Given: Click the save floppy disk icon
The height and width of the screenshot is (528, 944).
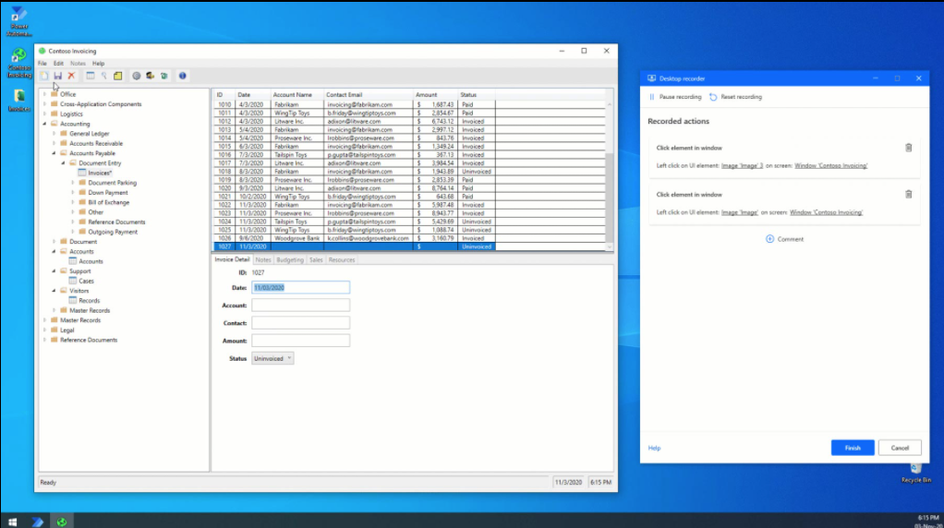Looking at the screenshot, I should (57, 76).
